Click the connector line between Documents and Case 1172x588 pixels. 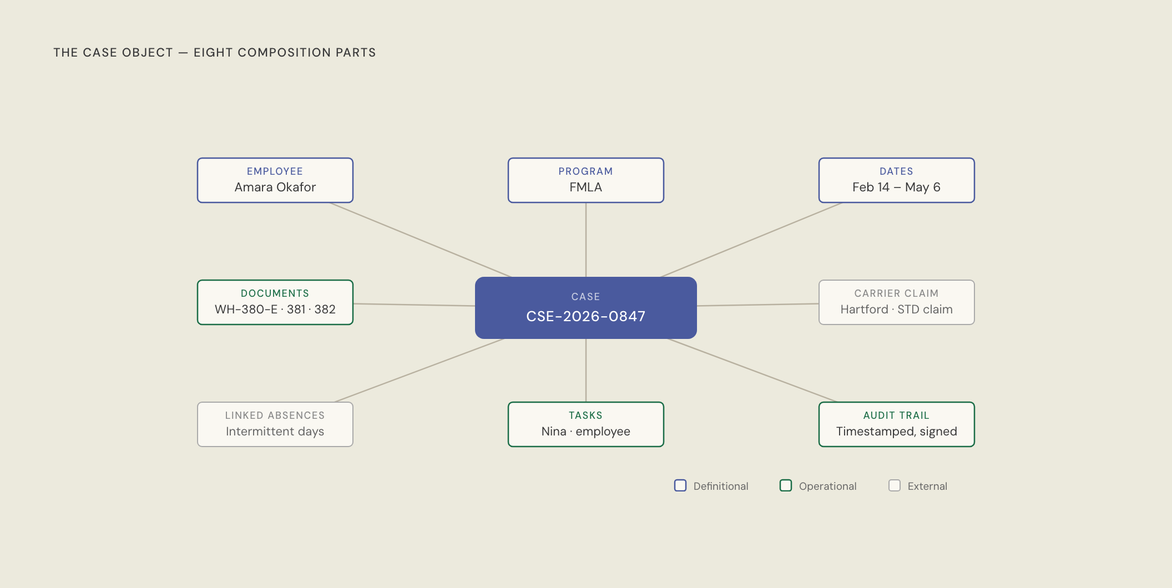tap(414, 305)
